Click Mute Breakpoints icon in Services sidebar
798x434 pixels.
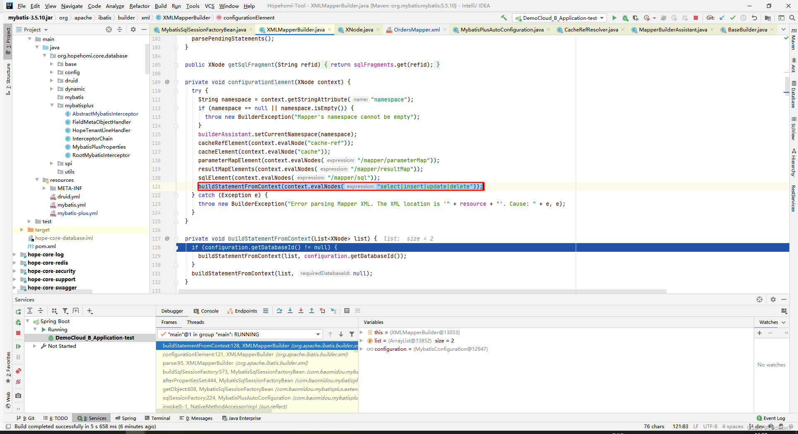[18, 382]
